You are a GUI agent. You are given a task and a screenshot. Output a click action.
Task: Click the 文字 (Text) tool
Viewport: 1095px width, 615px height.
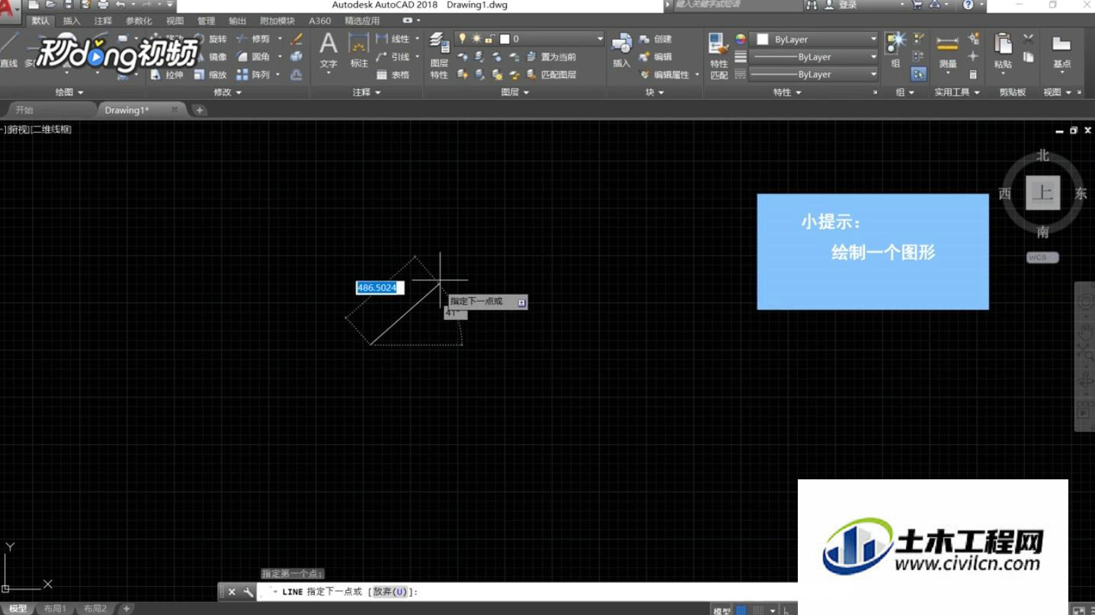328,52
